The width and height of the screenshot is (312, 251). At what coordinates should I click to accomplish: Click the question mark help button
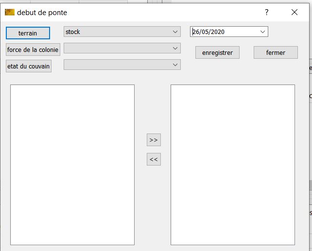[x=266, y=13]
